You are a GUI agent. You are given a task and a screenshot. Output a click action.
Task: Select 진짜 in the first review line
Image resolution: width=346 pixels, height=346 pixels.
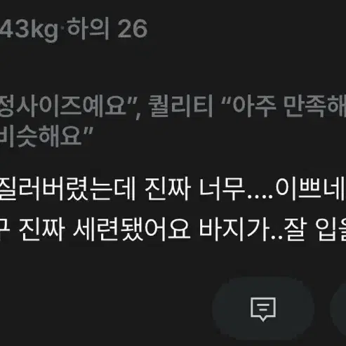pyautogui.click(x=168, y=189)
